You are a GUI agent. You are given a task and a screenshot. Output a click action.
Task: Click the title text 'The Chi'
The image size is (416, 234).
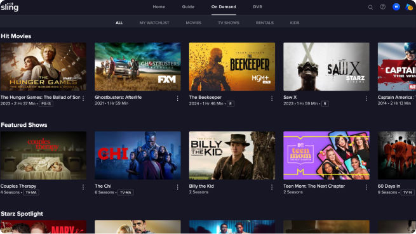point(103,186)
